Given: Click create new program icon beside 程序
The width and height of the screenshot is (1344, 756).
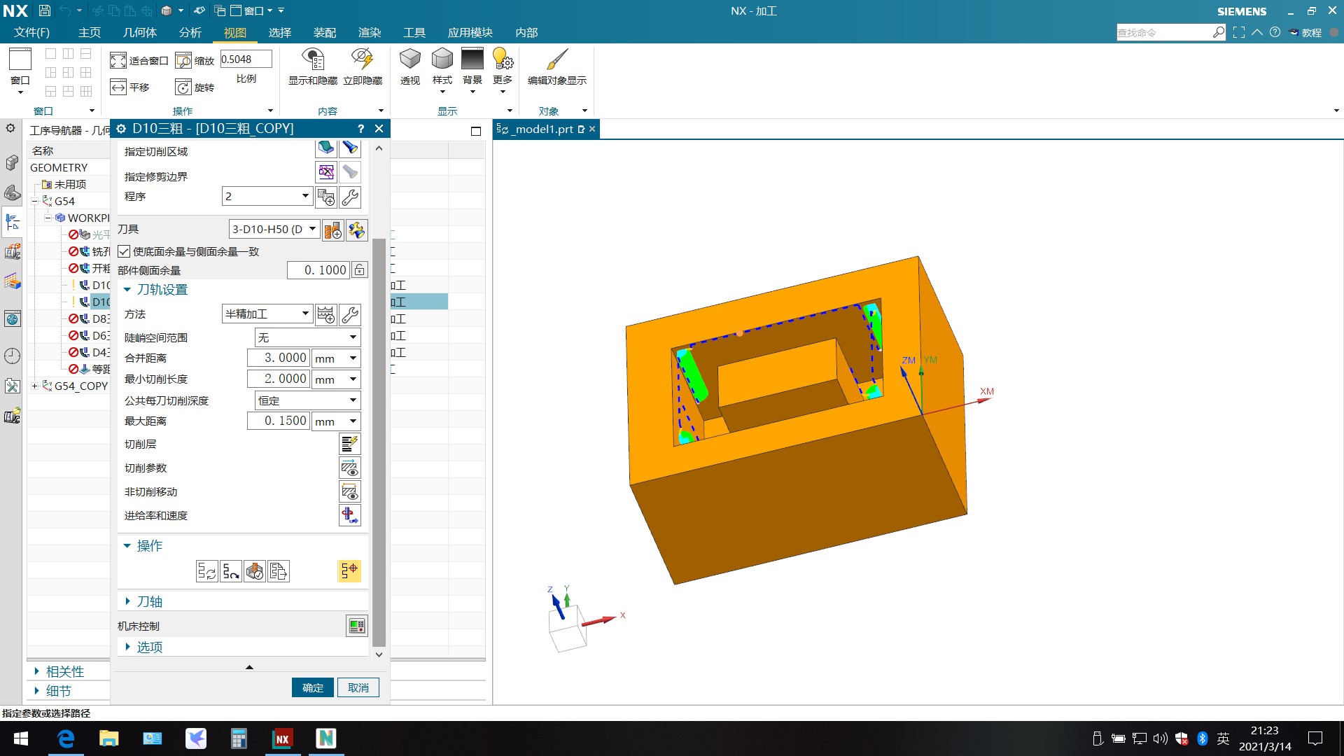Looking at the screenshot, I should (326, 197).
